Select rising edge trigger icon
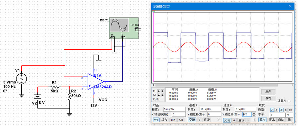The image size is (298, 126). click(272, 110)
